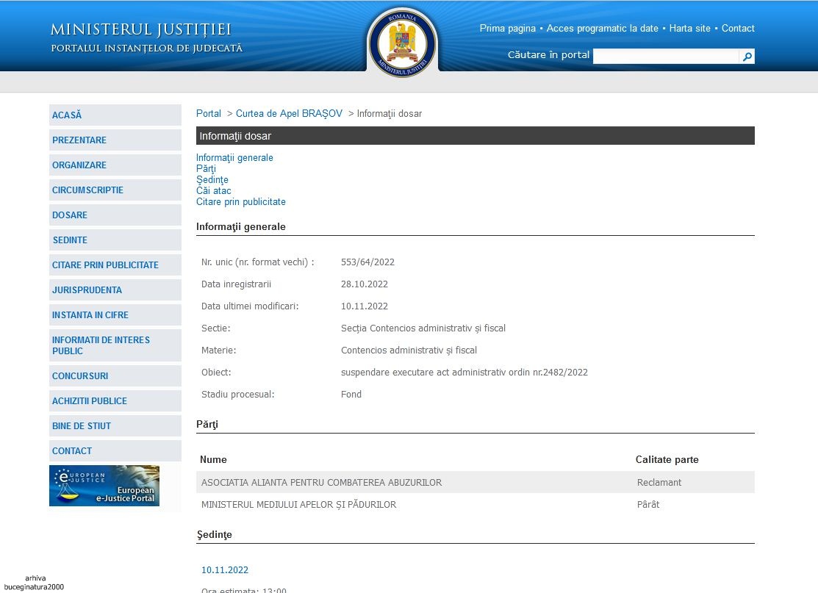Screen dimensions: 818x593
Task: Go to Curtea de Apel BRAȘOV breadcrumb
Action: pos(289,114)
